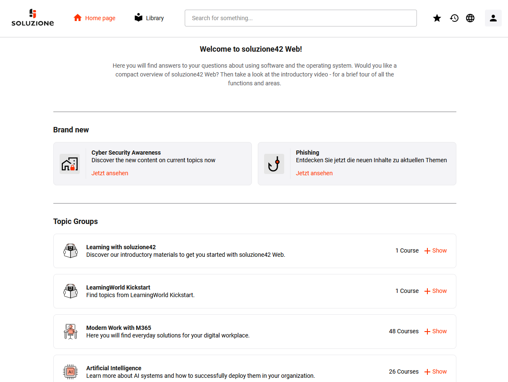
Task: Click the plus icon for Learning with soluzione42
Action: coord(427,251)
